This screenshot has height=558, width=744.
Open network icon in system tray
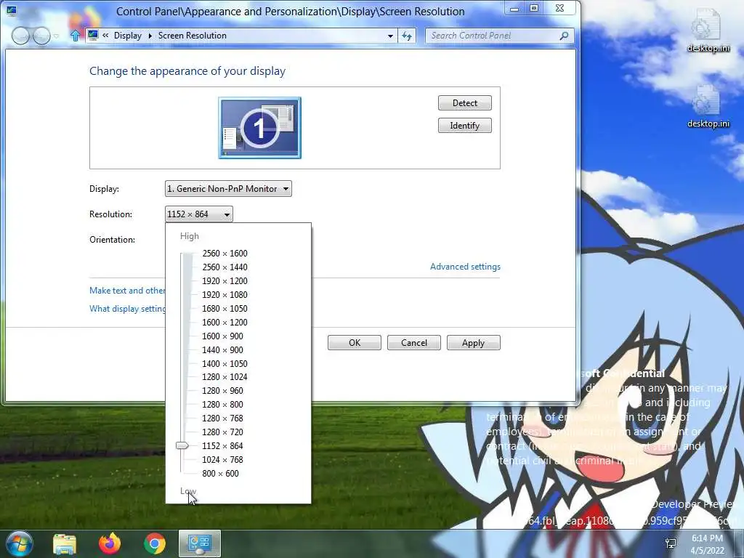tap(671, 543)
